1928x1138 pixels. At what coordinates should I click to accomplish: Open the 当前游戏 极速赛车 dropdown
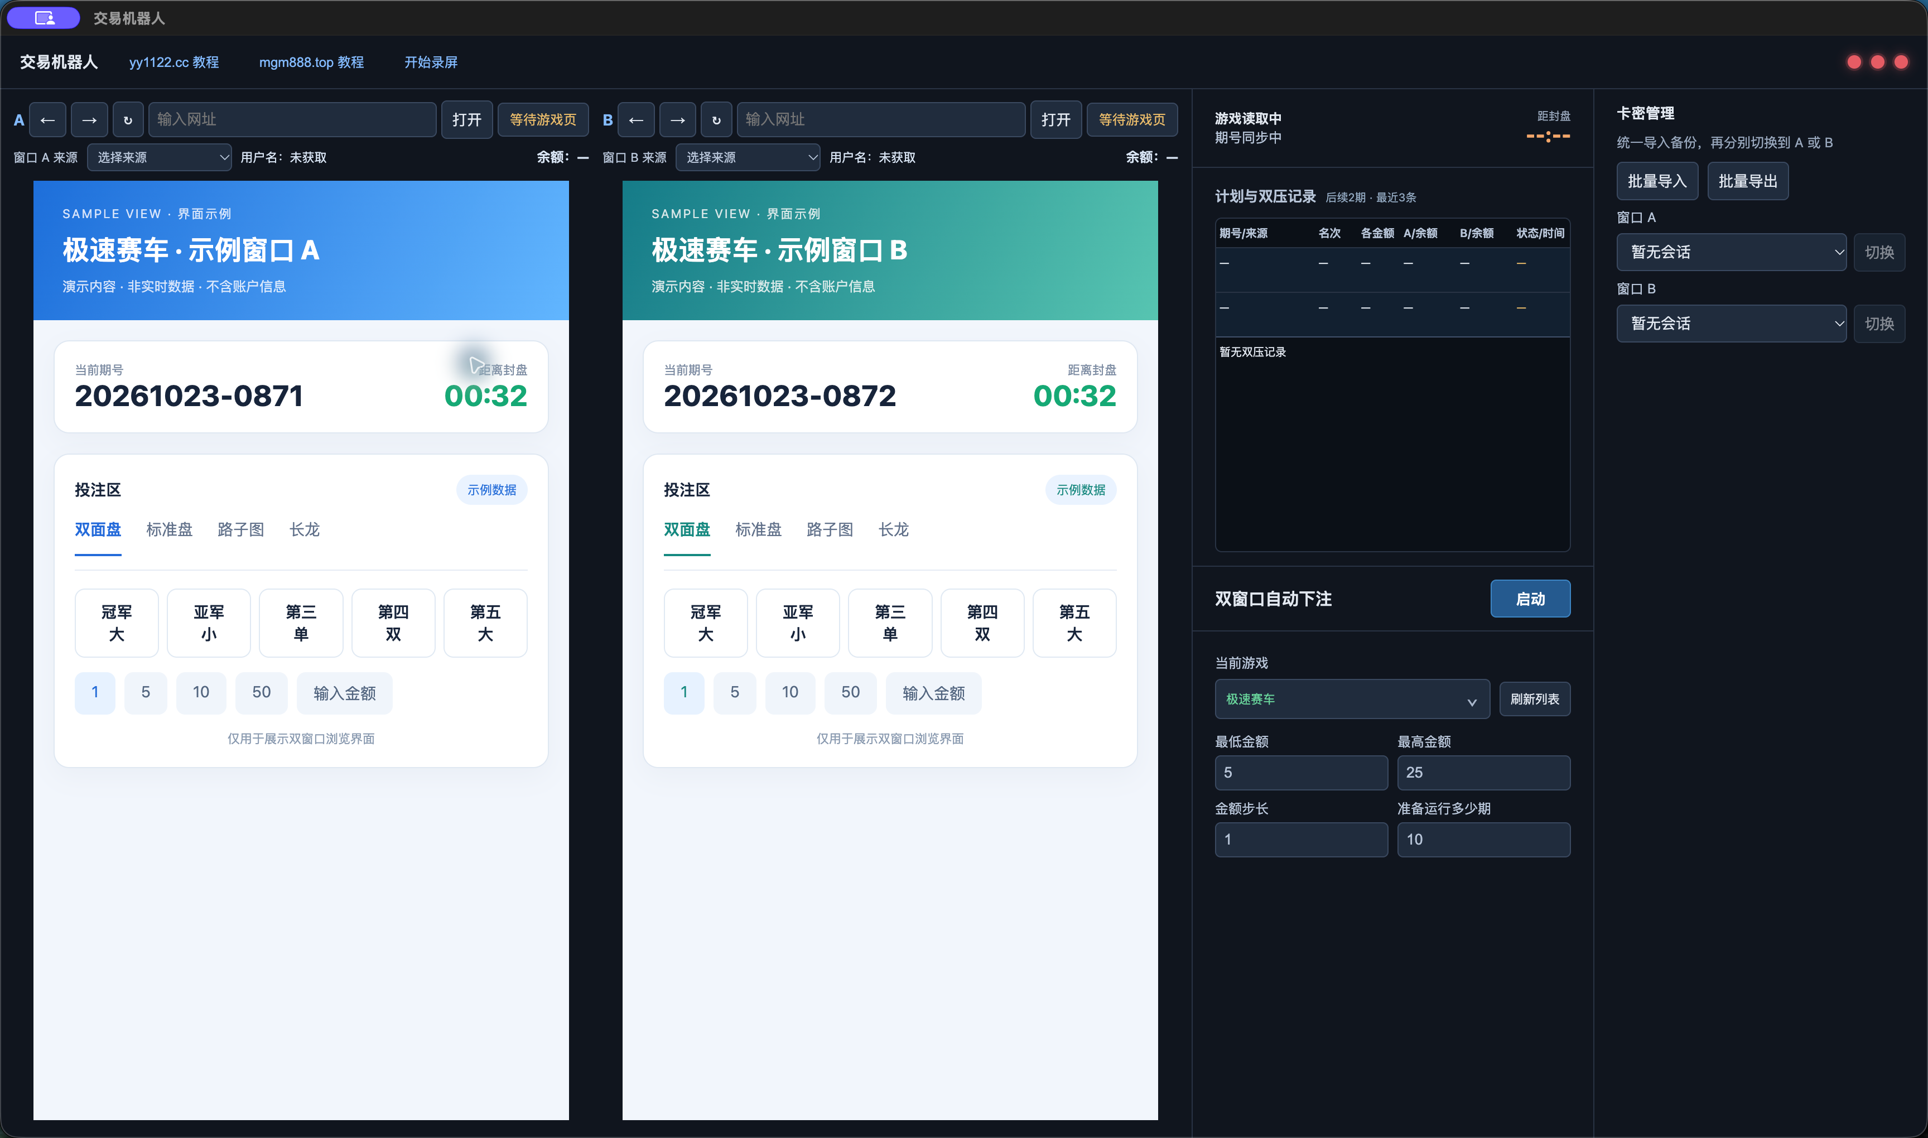pyautogui.click(x=1352, y=700)
